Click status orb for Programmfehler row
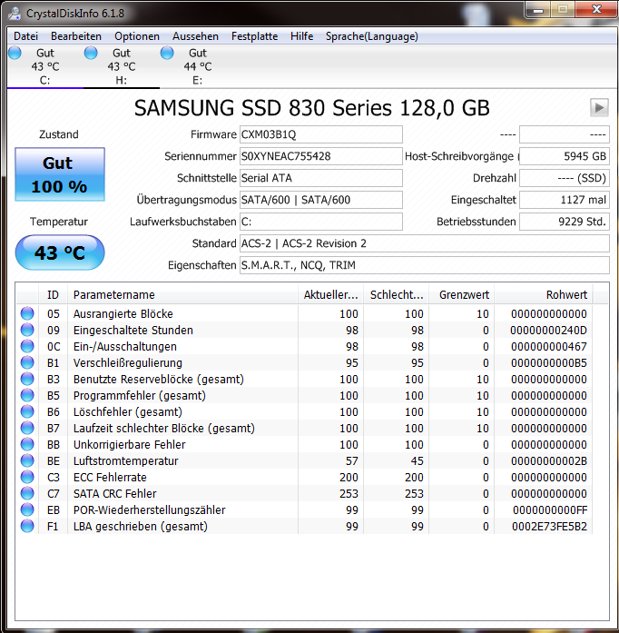Viewport: 619px width, 633px height. (x=27, y=395)
